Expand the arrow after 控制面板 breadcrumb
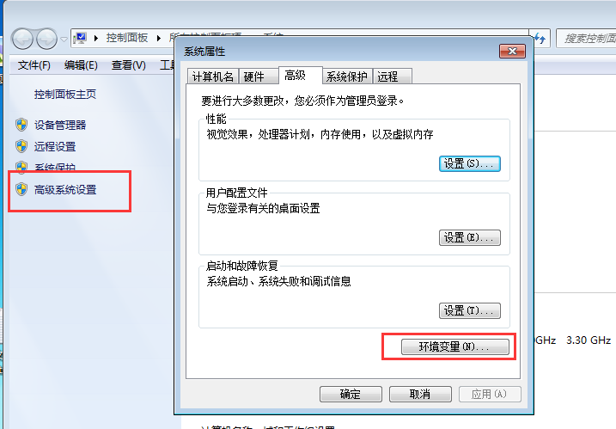This screenshot has width=616, height=429. tap(159, 38)
